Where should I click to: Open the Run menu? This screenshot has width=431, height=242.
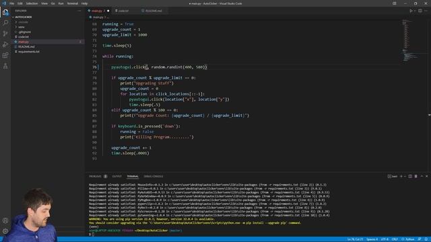pyautogui.click(x=61, y=3)
